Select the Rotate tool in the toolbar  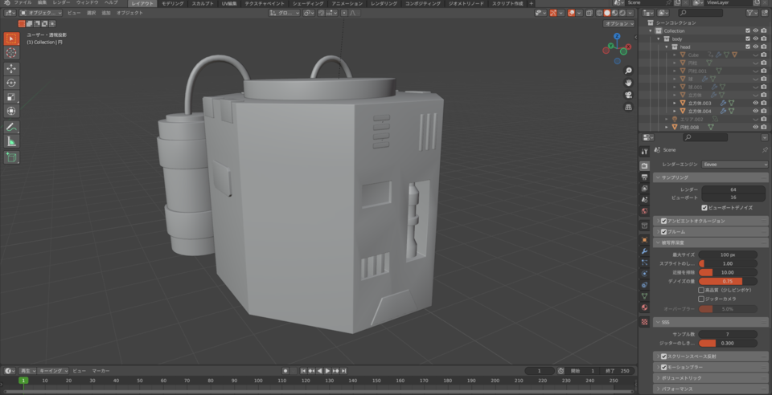[x=11, y=83]
